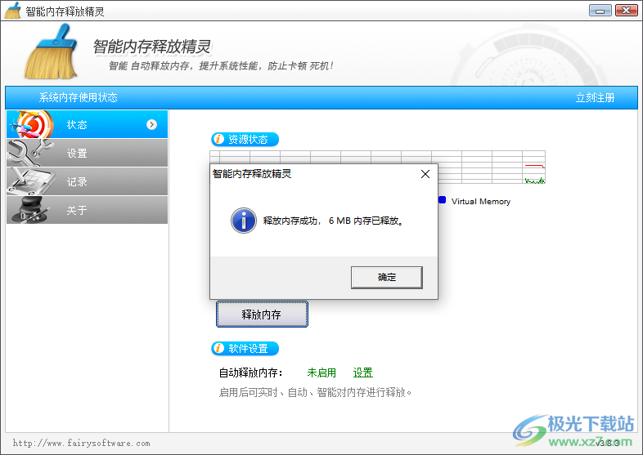643x455 pixels.
Task: Click the stacked stones icon beside 关于
Action: pos(29,210)
